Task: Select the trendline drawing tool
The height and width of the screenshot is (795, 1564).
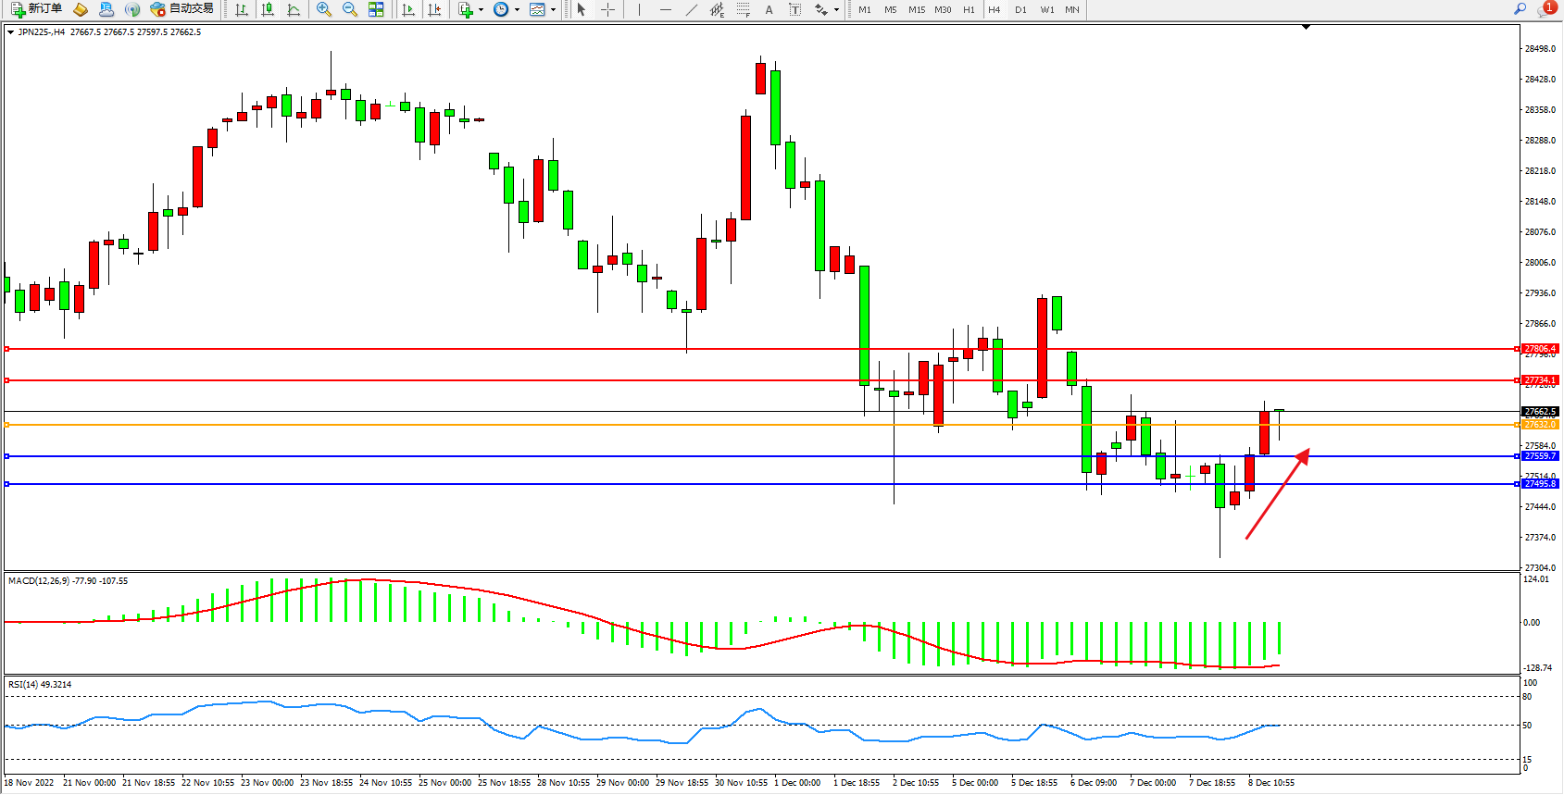Action: [x=692, y=9]
